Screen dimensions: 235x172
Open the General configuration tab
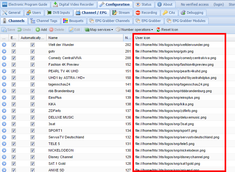click(12, 13)
